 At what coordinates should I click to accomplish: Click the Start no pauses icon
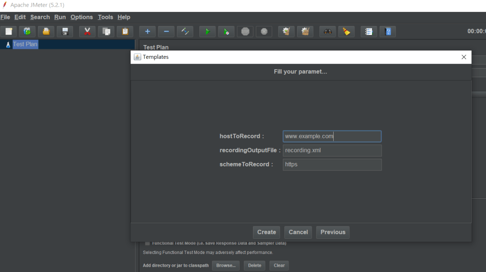226,32
